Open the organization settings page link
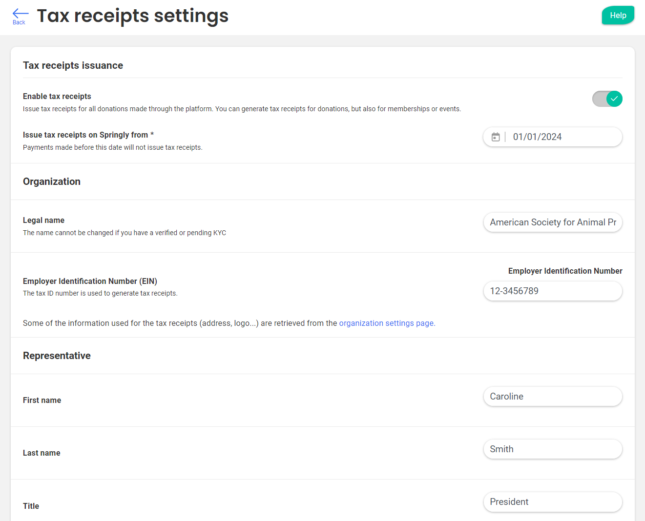This screenshot has width=645, height=521. click(x=387, y=323)
